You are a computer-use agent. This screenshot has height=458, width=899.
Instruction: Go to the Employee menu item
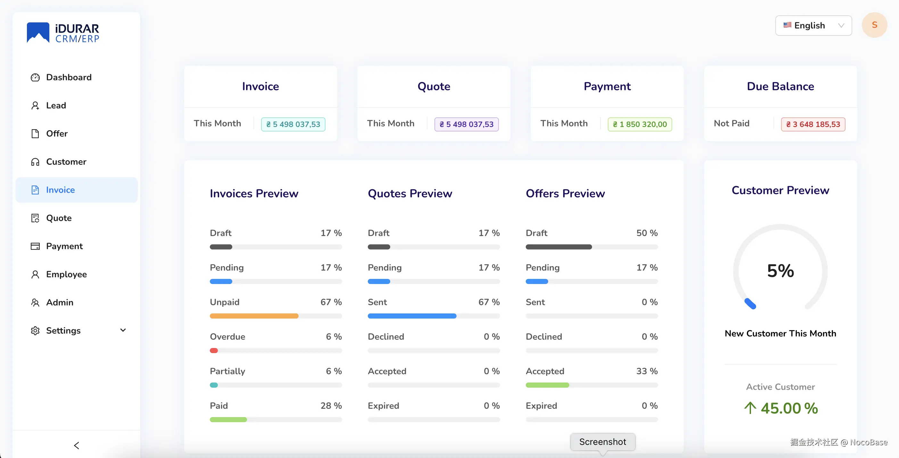click(x=66, y=274)
